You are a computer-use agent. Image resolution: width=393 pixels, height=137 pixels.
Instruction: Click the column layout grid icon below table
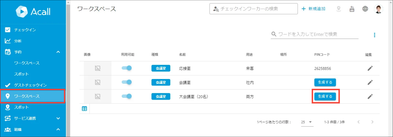click(84, 109)
